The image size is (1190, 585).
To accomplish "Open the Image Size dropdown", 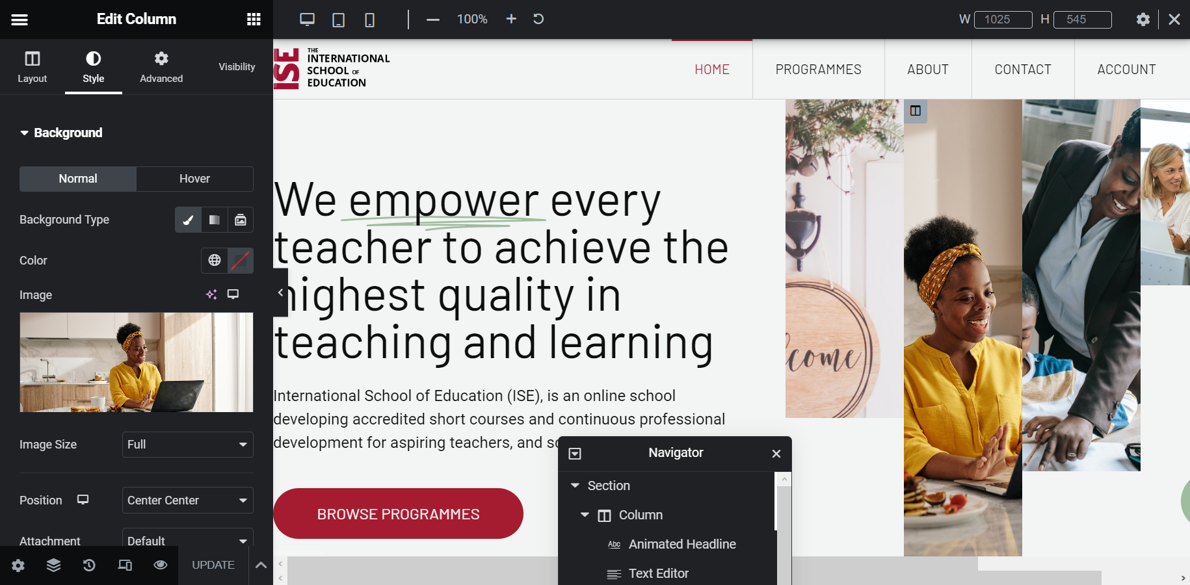I will pos(187,445).
